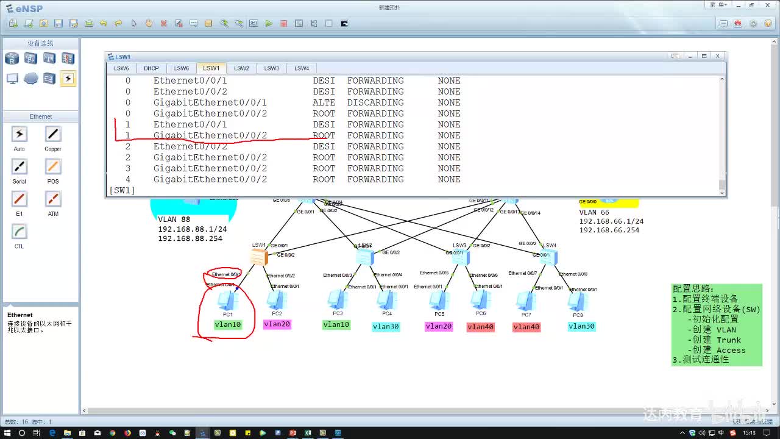The height and width of the screenshot is (439, 780).
Task: Select the LSW3 switch in the topology
Action: [460, 257]
